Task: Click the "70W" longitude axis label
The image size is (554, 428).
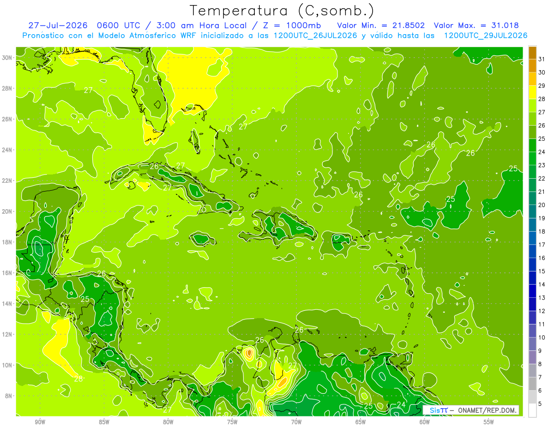Action: click(297, 422)
